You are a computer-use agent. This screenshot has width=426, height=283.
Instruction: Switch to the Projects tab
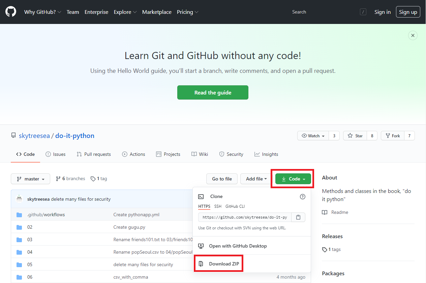click(x=168, y=154)
